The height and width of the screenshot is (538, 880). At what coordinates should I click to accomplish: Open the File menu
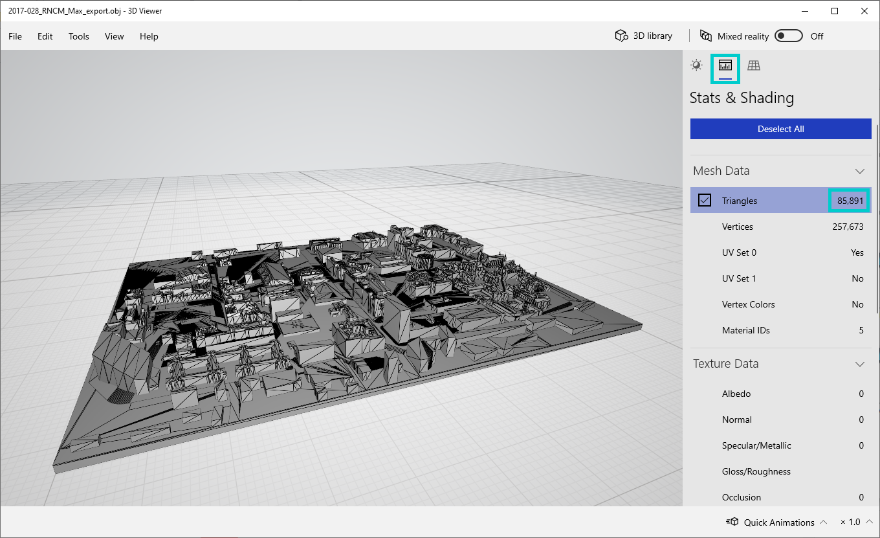[15, 36]
